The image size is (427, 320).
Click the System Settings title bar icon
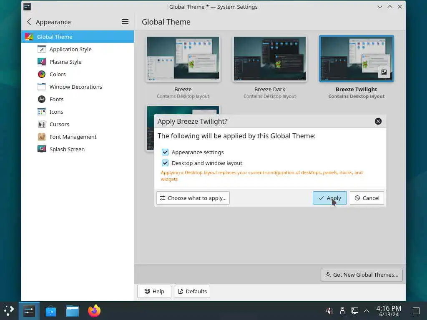[x=27, y=7]
